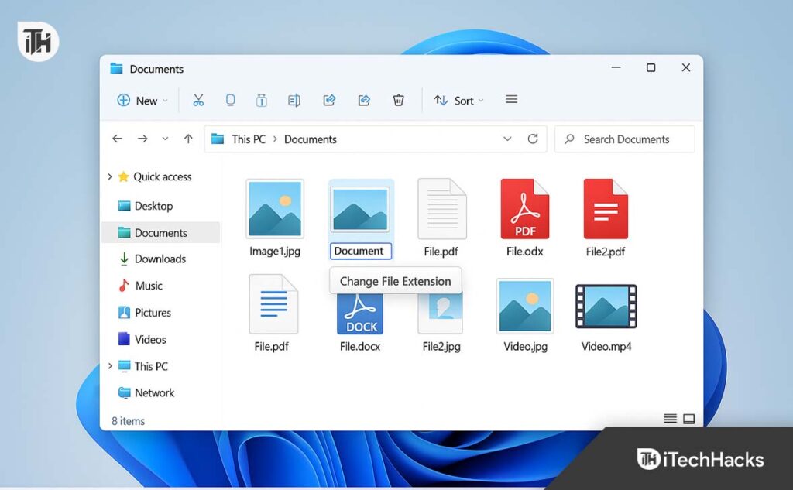Click Documents in the breadcrumb path
Image resolution: width=793 pixels, height=490 pixels.
311,139
